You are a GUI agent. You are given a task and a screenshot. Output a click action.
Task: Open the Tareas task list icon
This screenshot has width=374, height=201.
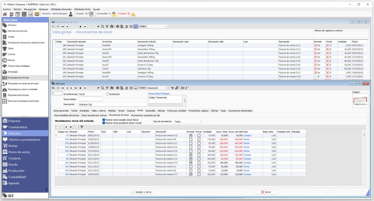pos(92,14)
